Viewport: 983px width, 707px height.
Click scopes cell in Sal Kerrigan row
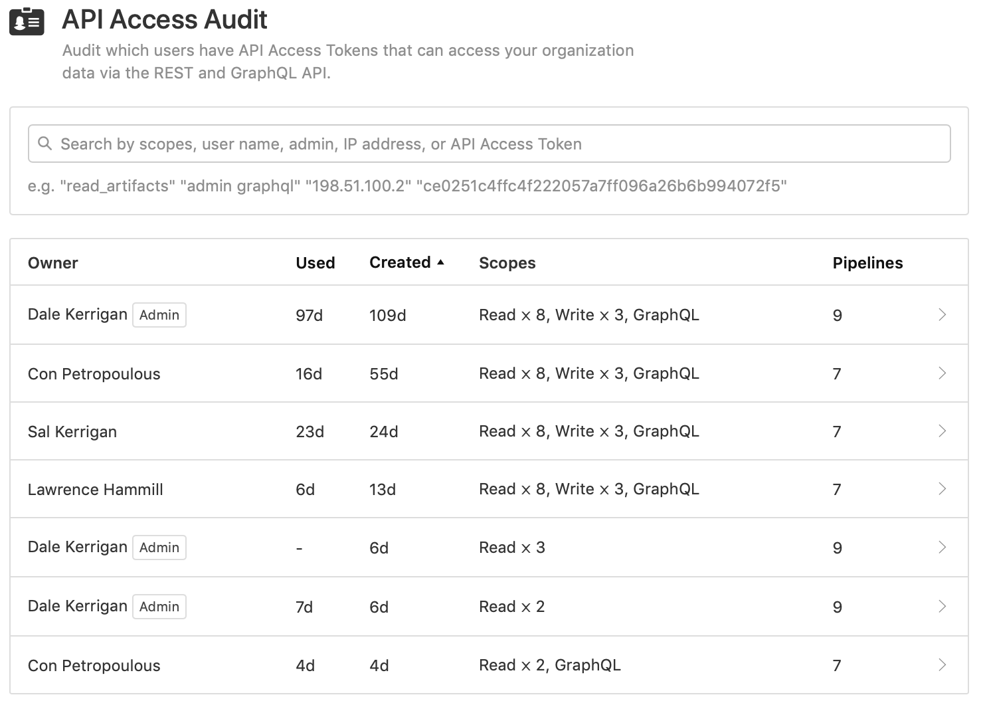tap(589, 431)
